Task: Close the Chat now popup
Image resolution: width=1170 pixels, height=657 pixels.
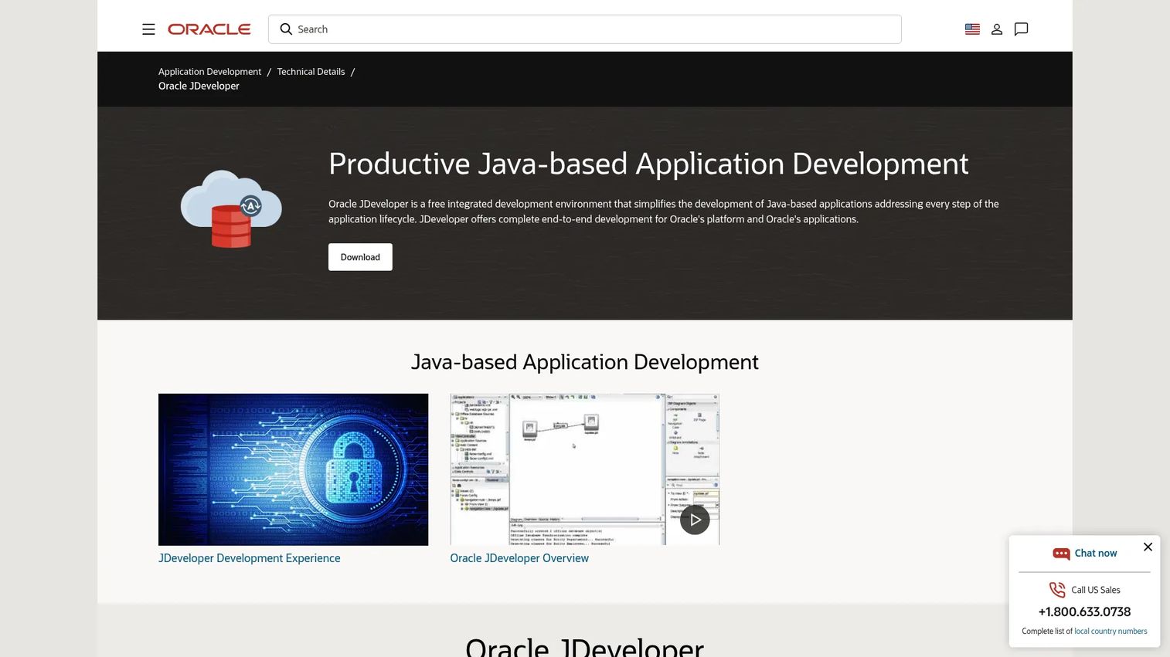Action: point(1148,547)
